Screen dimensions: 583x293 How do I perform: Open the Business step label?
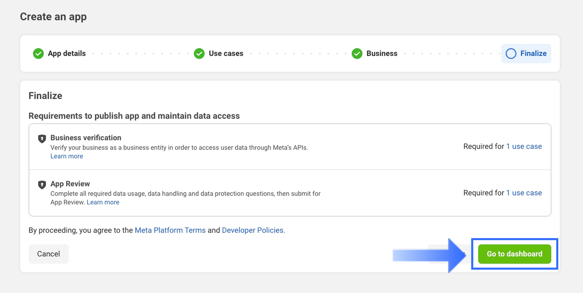click(x=382, y=54)
